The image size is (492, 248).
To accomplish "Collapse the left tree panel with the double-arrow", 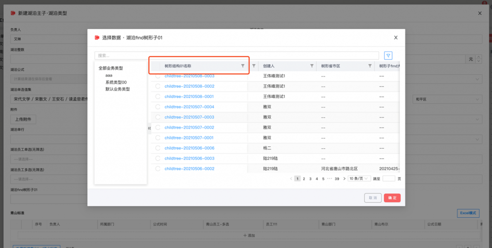I will 149,129.
